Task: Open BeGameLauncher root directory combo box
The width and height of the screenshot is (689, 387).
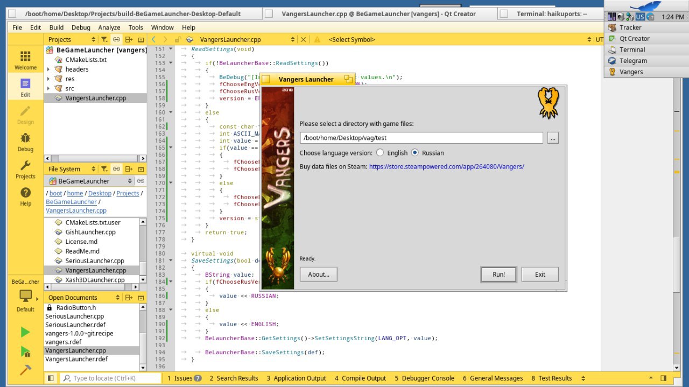Action: [x=90, y=181]
